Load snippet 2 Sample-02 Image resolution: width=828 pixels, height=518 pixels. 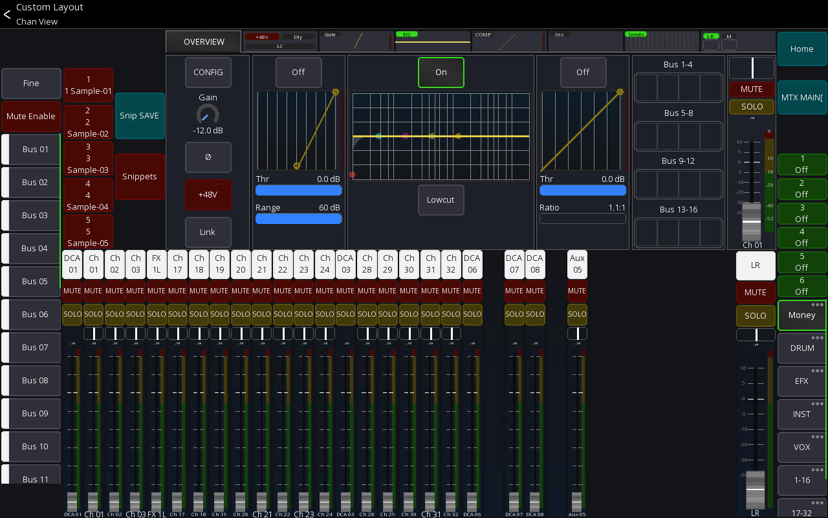[88, 122]
